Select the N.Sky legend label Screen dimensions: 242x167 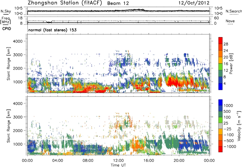tap(6, 11)
